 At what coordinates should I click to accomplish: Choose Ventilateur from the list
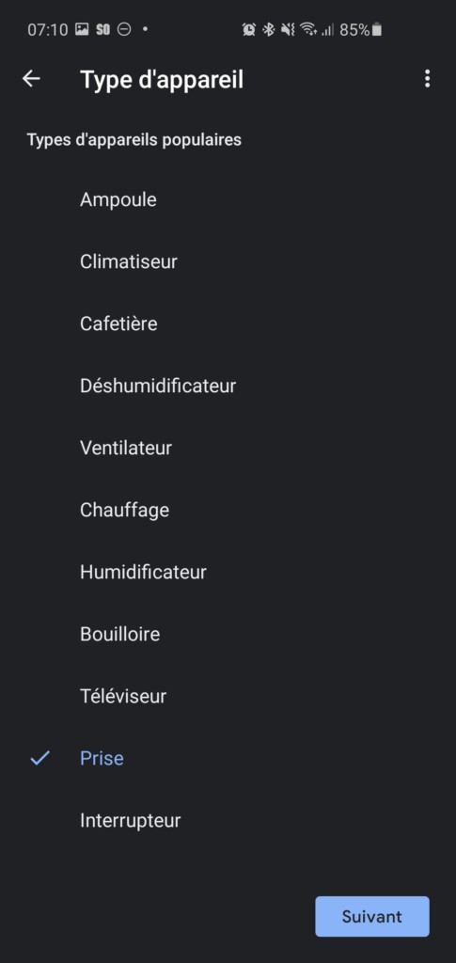point(228,448)
